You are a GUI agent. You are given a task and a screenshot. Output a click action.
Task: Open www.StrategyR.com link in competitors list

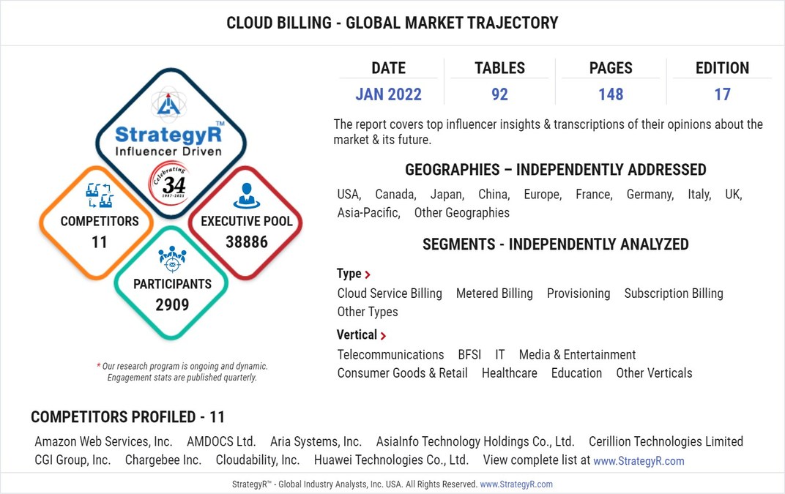coord(639,461)
